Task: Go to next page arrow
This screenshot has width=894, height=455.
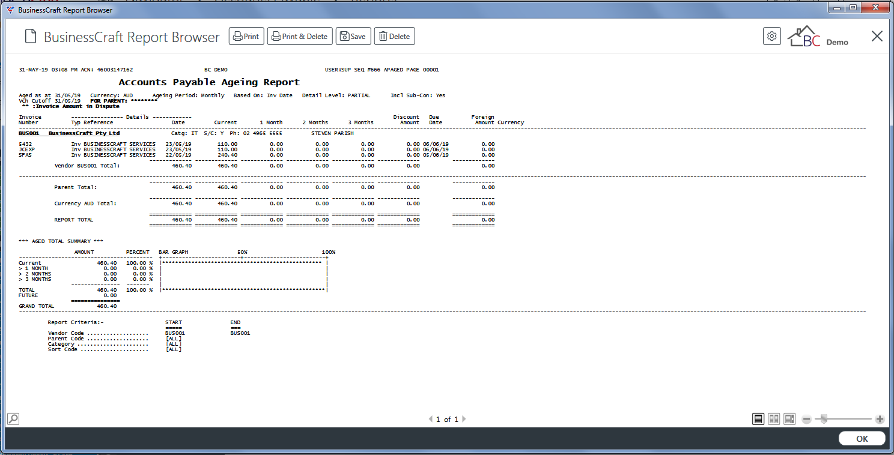Action: [464, 419]
